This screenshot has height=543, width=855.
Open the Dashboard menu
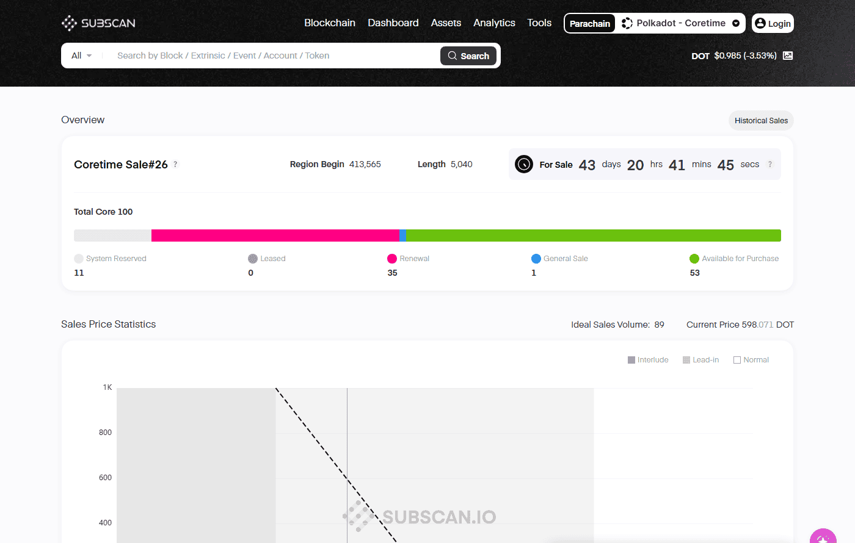(393, 23)
